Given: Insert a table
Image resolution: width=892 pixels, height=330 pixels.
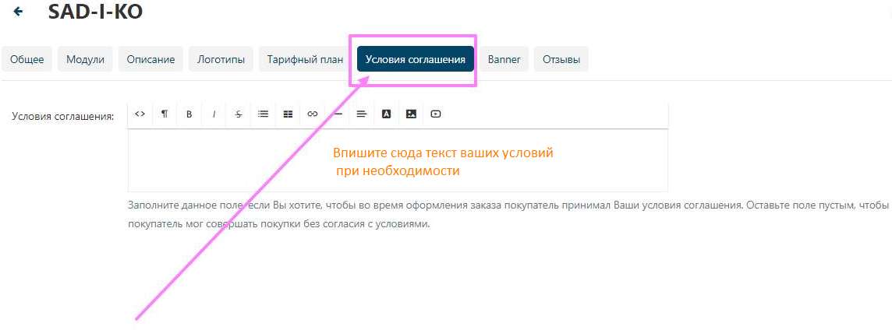Looking at the screenshot, I should click(x=288, y=114).
